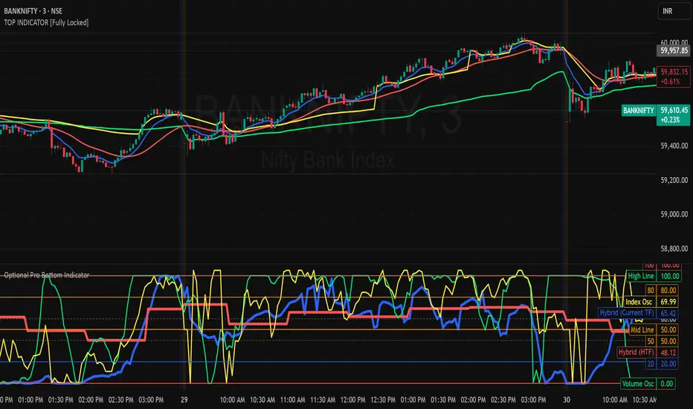Viewport: 693px width, 409px height.
Task: Click the 29 date label on time axis
Action: pyautogui.click(x=184, y=400)
